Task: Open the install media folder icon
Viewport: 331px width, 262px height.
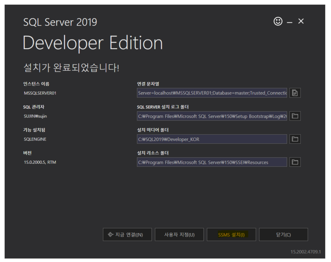Action: 295,139
